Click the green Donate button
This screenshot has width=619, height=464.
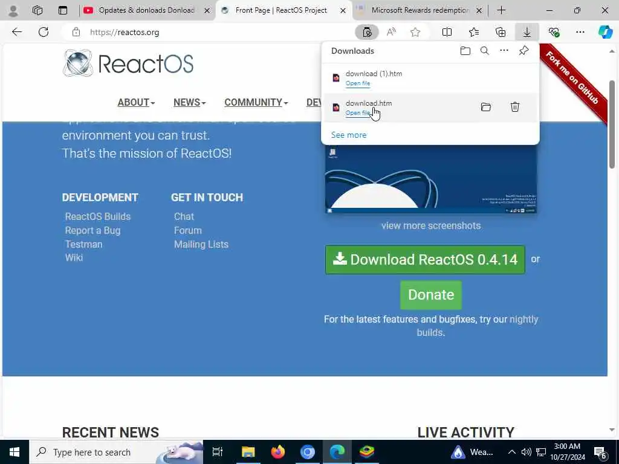tap(431, 295)
